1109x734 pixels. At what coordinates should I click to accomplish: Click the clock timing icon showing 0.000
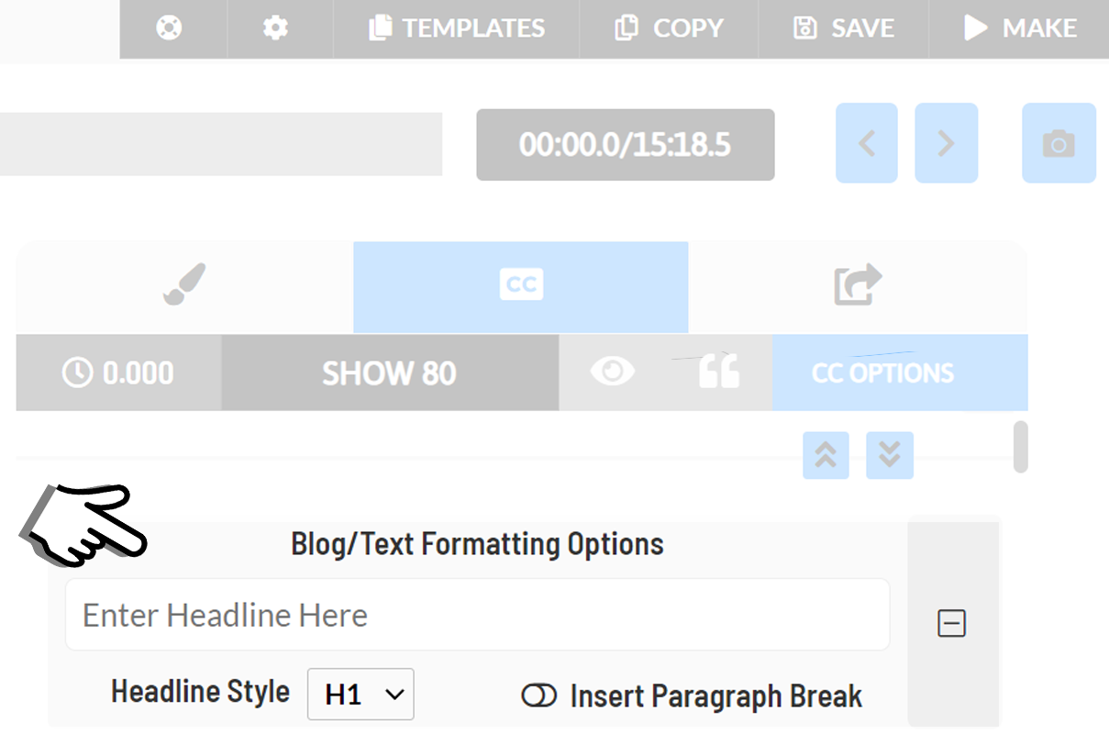[x=118, y=372]
